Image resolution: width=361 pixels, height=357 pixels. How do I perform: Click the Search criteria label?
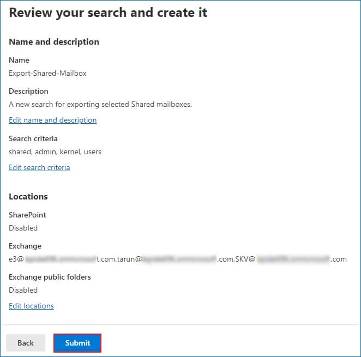point(33,138)
